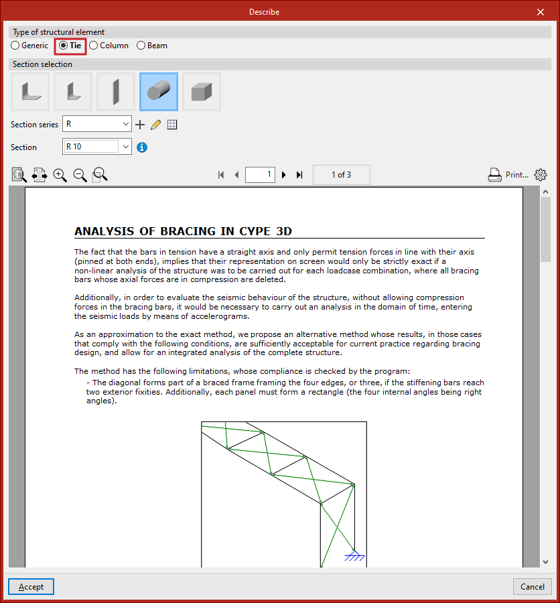Show section information with blue info icon
Image resolution: width=560 pixels, height=603 pixels.
142,147
